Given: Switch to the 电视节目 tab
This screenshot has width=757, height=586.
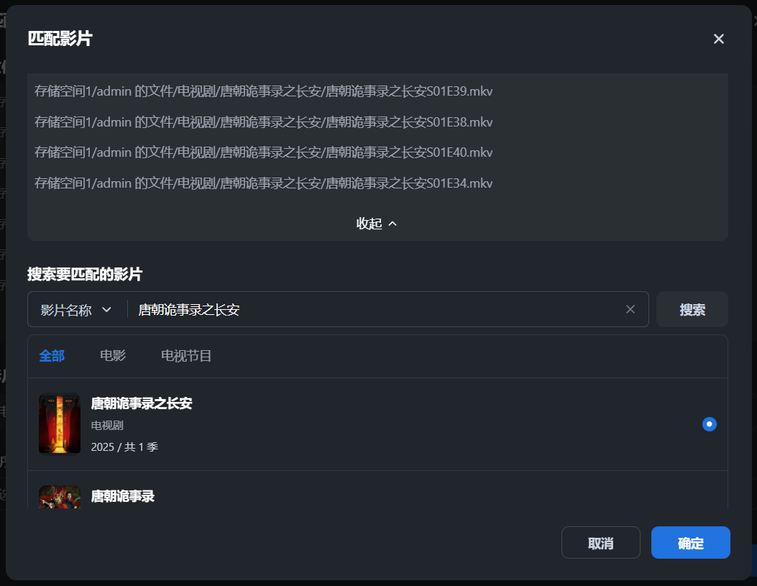Looking at the screenshot, I should pos(186,355).
